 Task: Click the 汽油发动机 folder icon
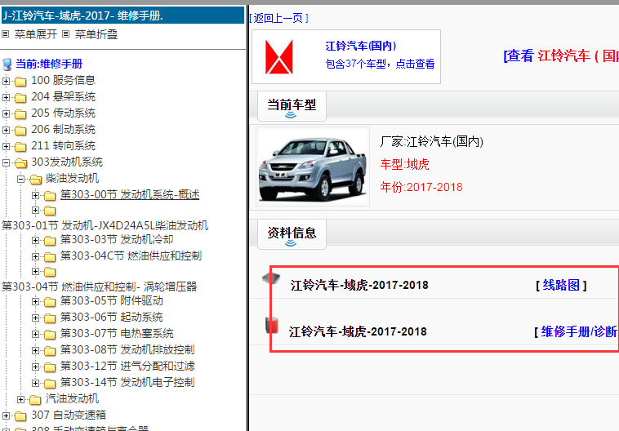point(35,400)
